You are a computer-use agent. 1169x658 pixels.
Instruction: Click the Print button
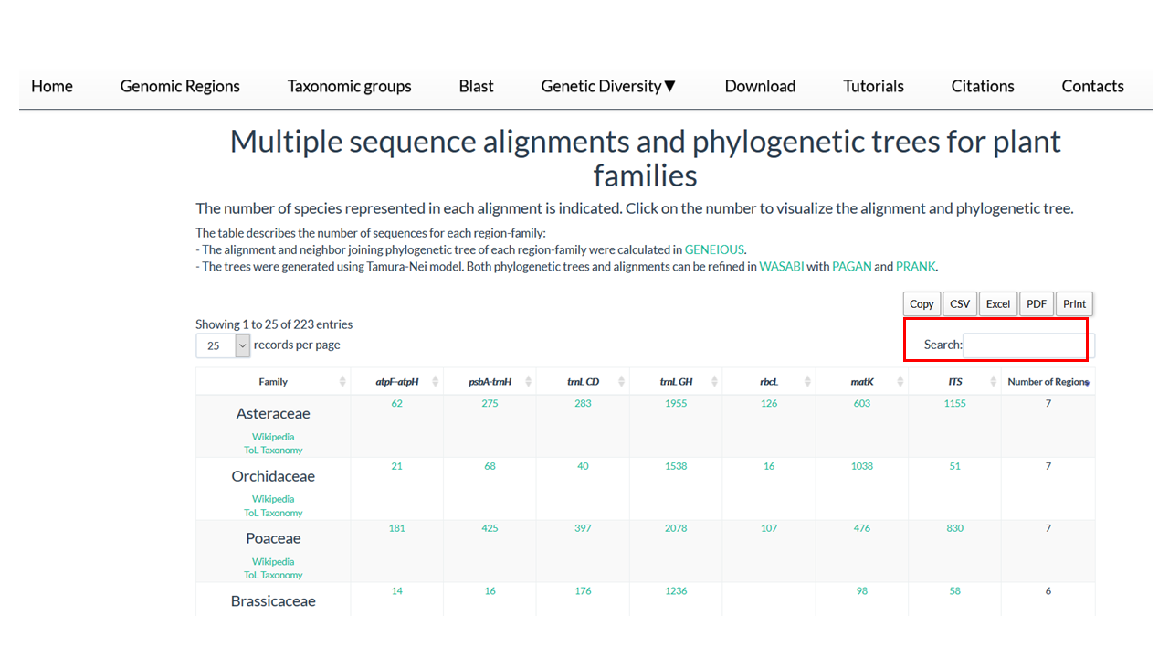click(1075, 304)
